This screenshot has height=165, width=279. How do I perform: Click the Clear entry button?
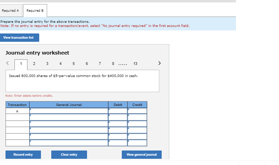tap(69, 155)
